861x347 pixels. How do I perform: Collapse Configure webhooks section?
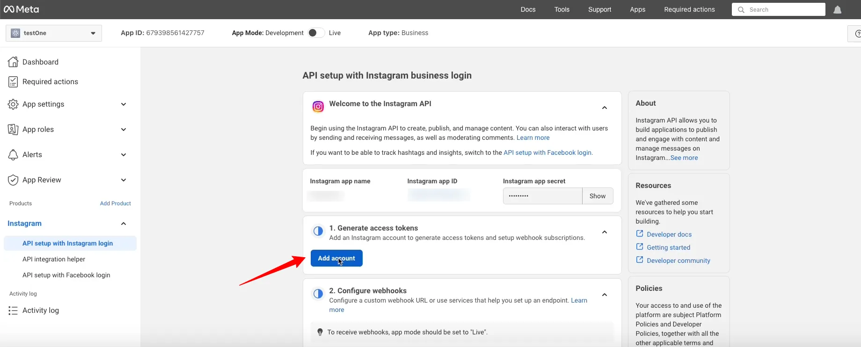605,295
